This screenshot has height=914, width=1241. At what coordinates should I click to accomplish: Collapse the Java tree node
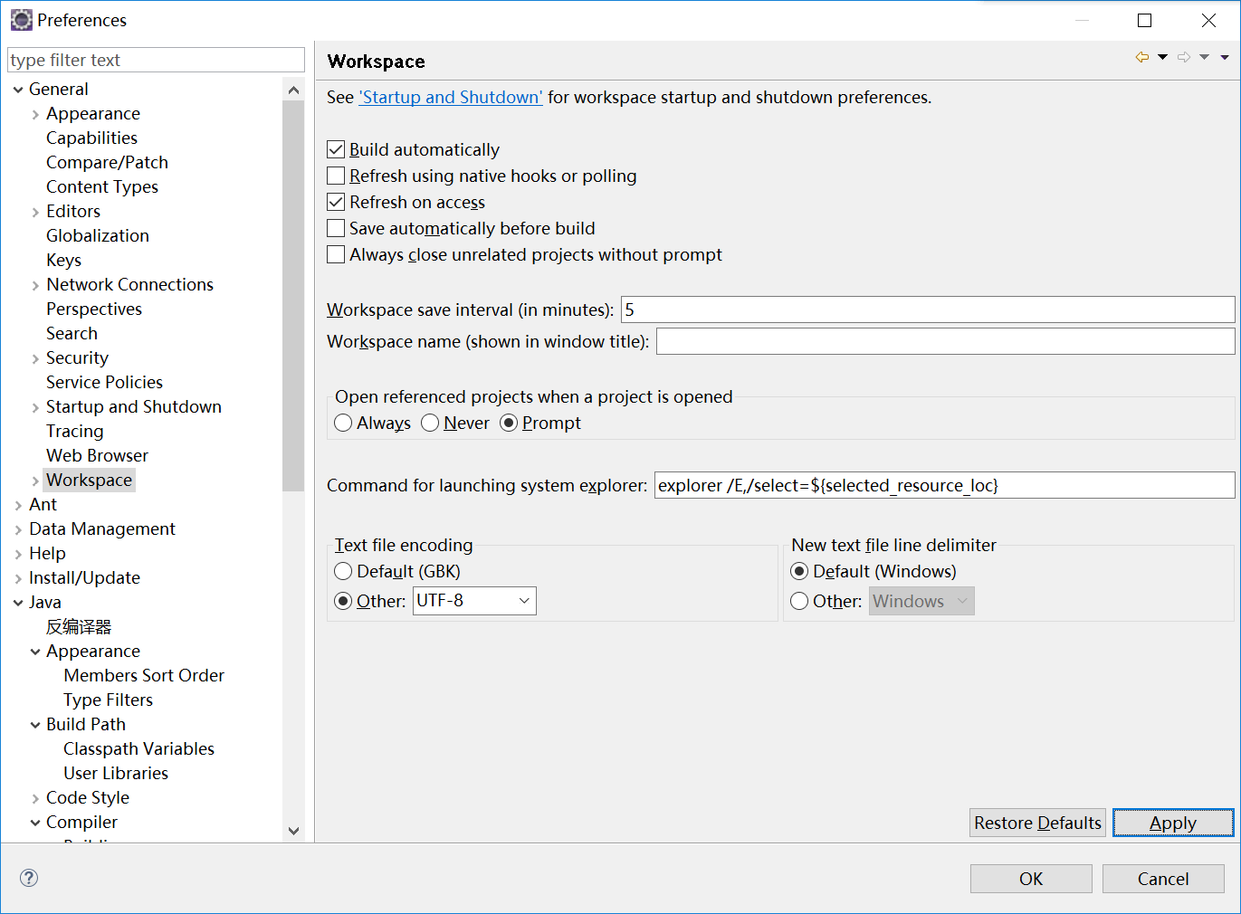point(18,603)
